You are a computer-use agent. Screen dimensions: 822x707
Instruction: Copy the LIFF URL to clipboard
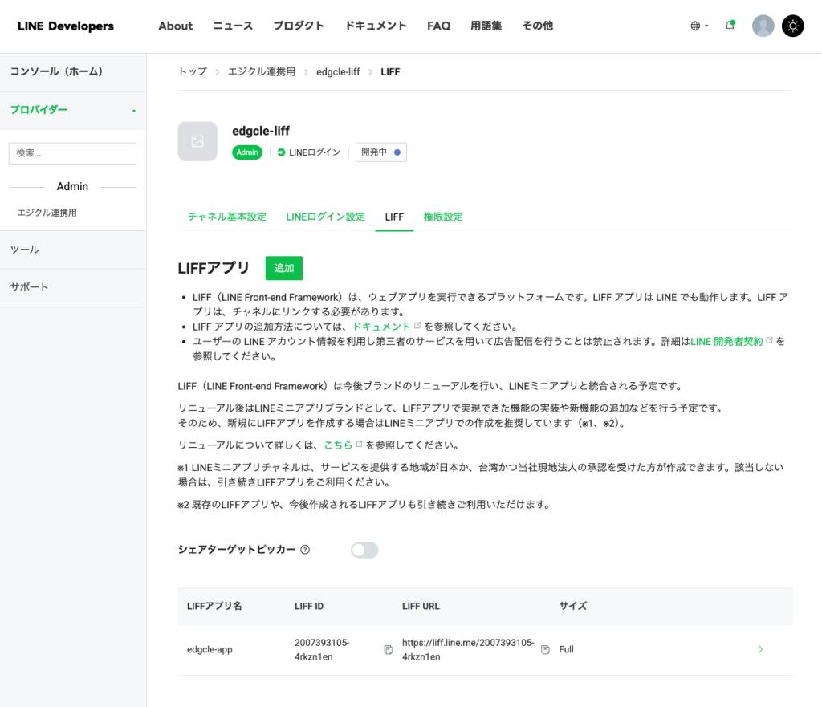pyautogui.click(x=545, y=650)
